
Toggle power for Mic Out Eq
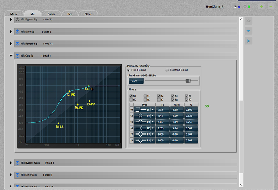[x=17, y=56]
